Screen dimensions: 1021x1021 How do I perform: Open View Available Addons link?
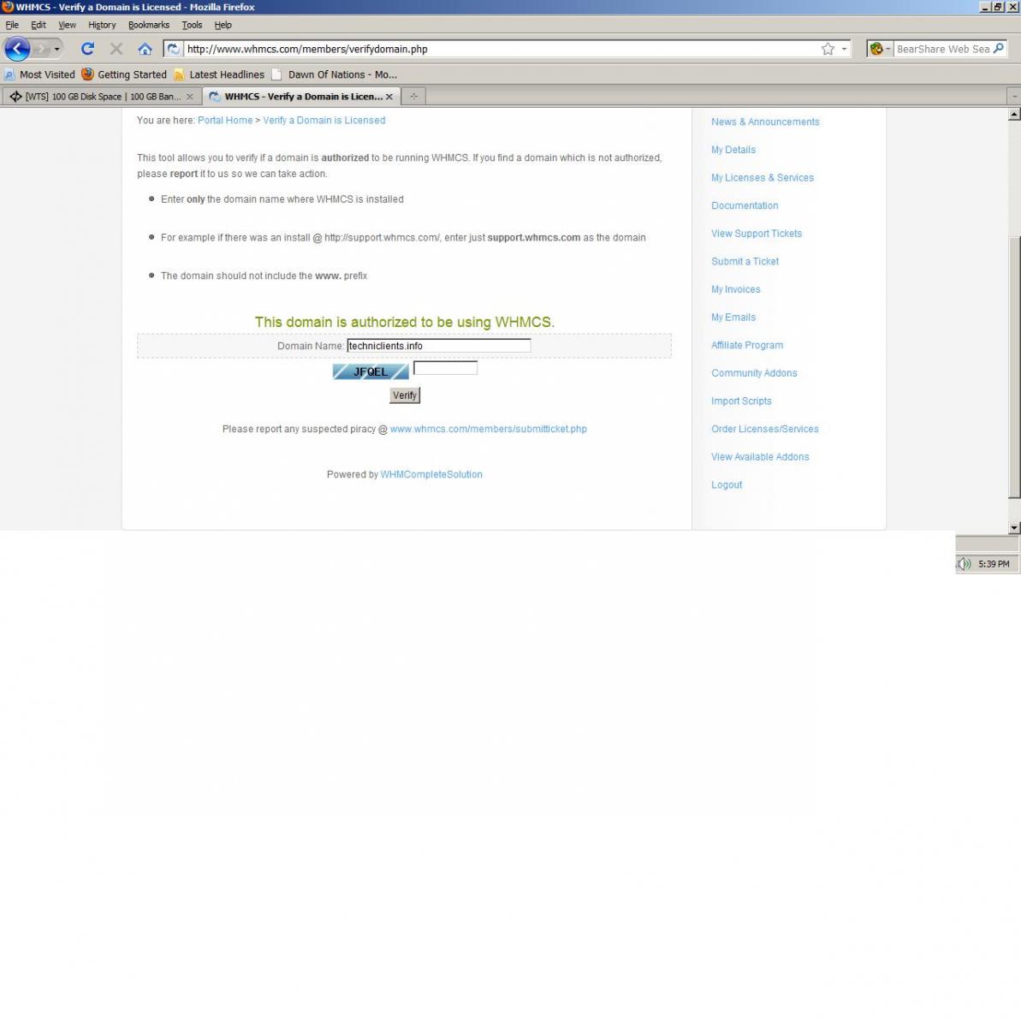760,457
